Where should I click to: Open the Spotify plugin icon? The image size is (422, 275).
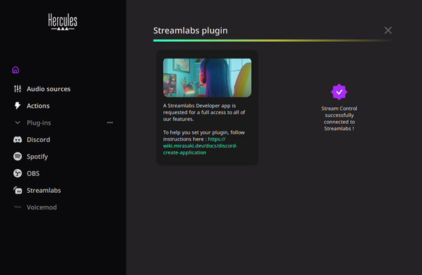[17, 157]
